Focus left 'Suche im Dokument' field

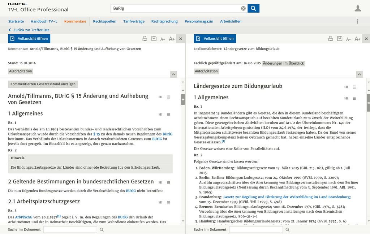tap(70, 229)
